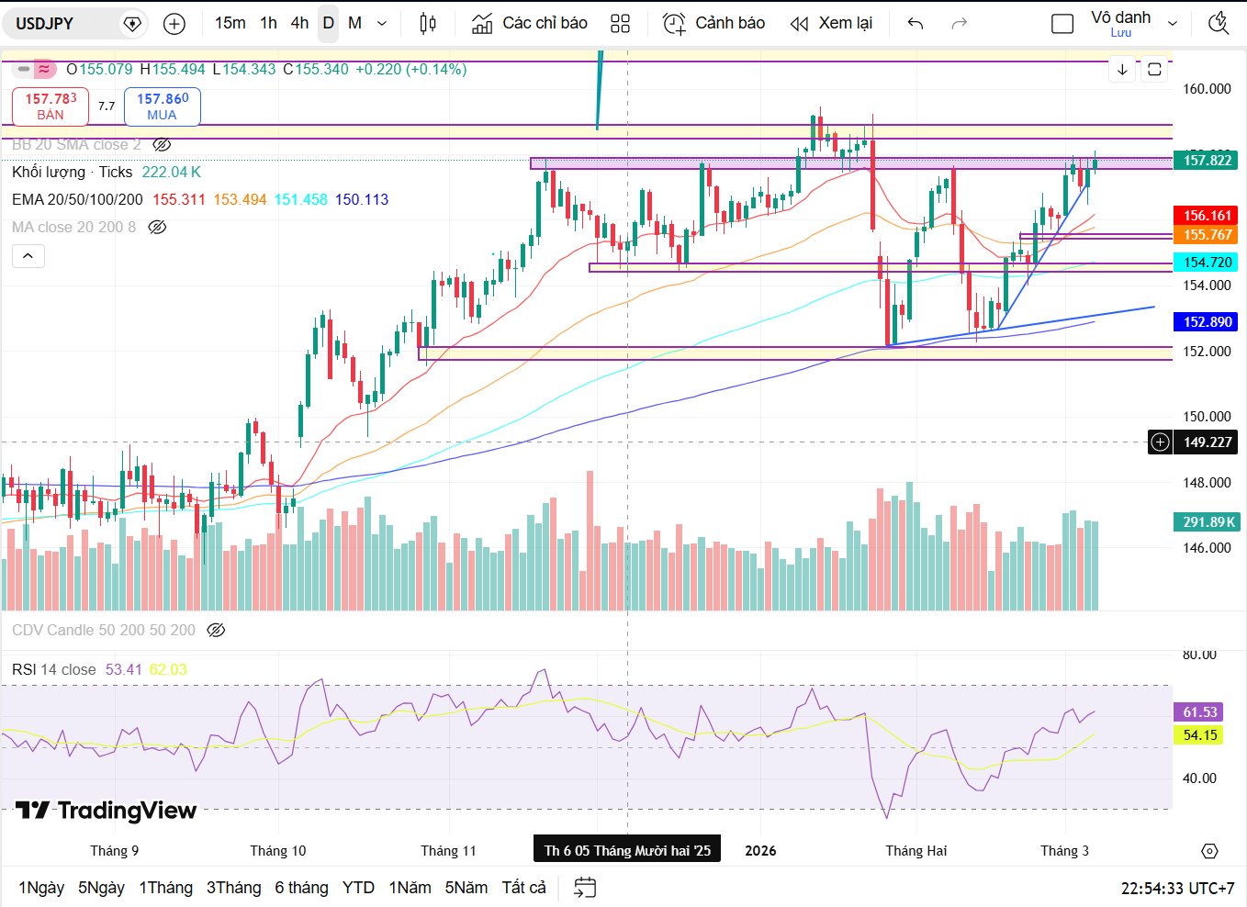Viewport: 1247px width, 907px height.
Task: Expand the layout management dropdown arrow
Action: point(1173,24)
